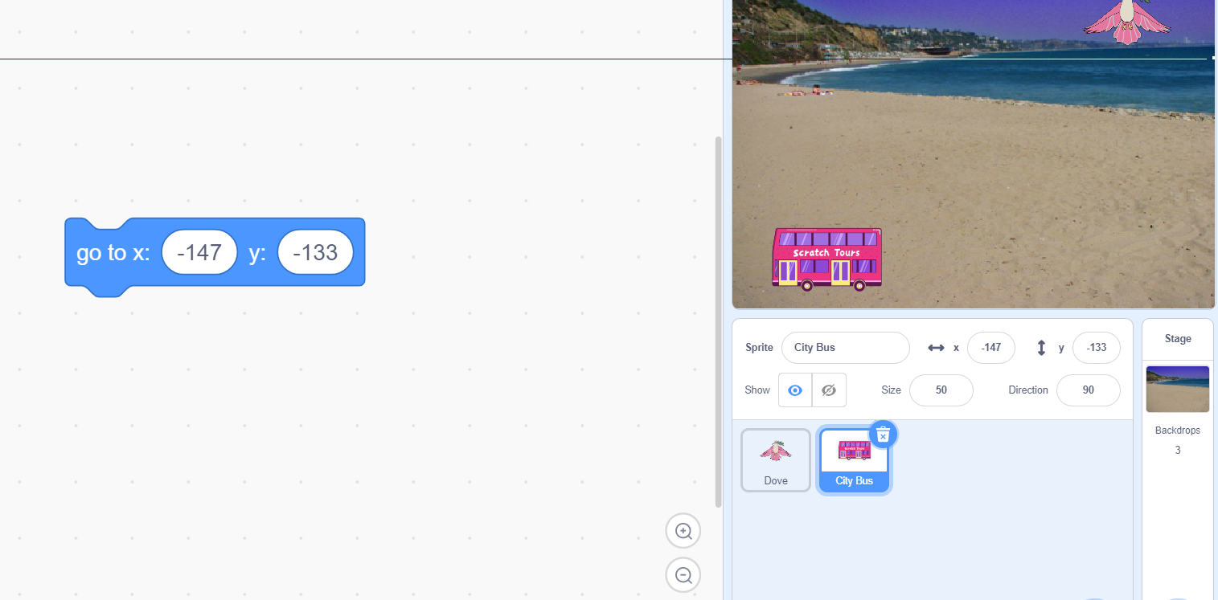Click the y value -133 in go to block
Screen dimensions: 1218x600
(x=315, y=252)
